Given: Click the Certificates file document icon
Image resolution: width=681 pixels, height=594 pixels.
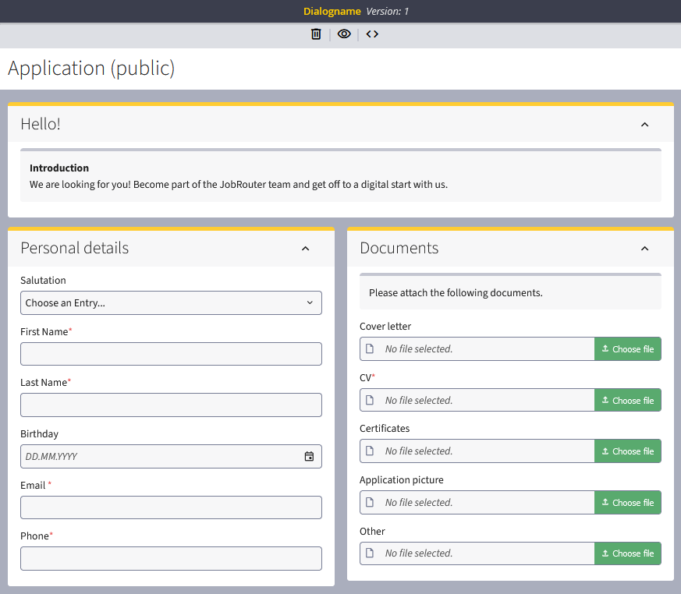Looking at the screenshot, I should click(370, 451).
